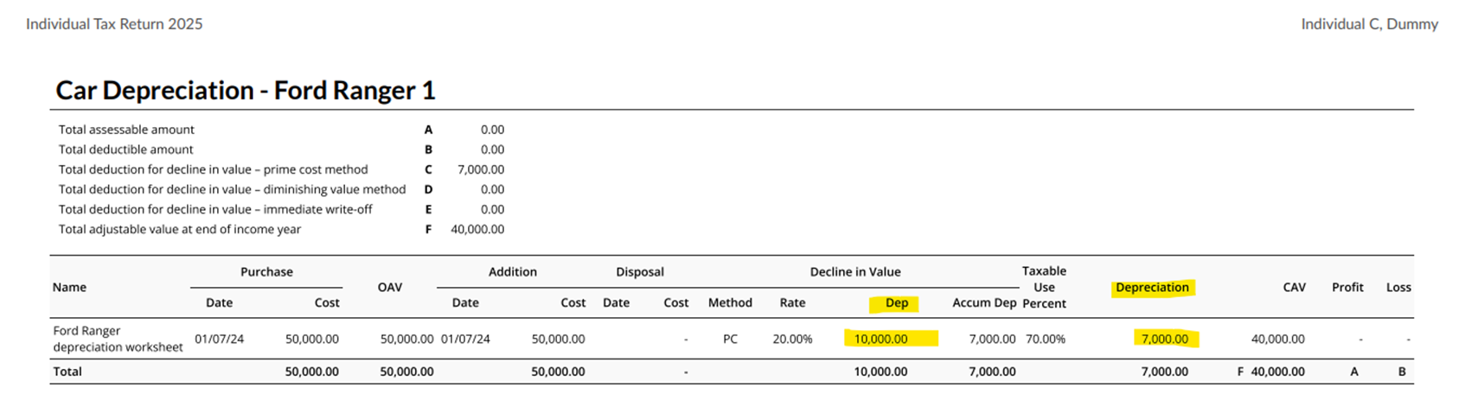Select 'Ford Ranger depreciation worksheet' row name
Image resolution: width=1465 pixels, height=407 pixels.
click(118, 339)
